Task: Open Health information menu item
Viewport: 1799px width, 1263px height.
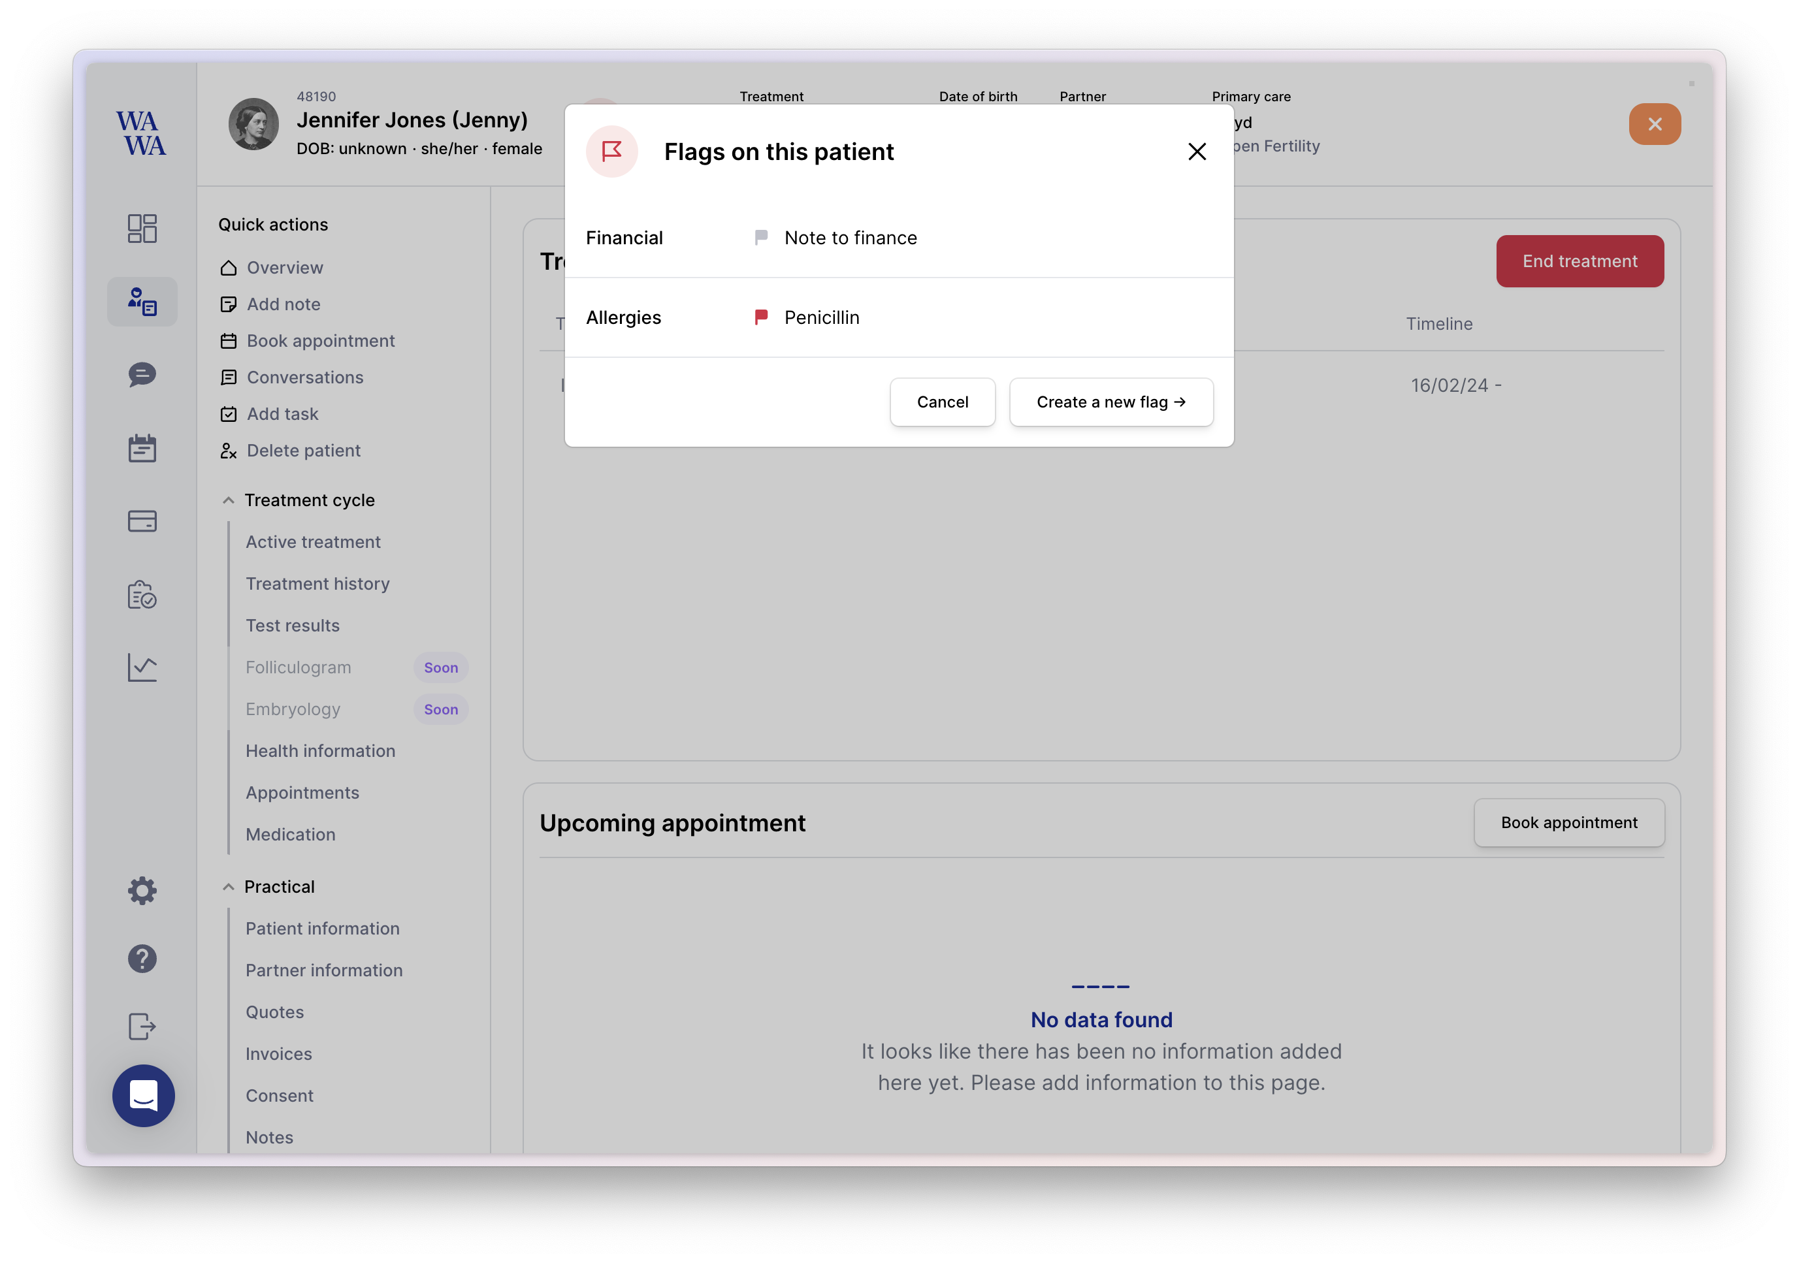Action: pyautogui.click(x=319, y=750)
